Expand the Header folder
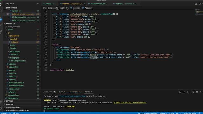The image size is (203, 114). click(x=22, y=48)
